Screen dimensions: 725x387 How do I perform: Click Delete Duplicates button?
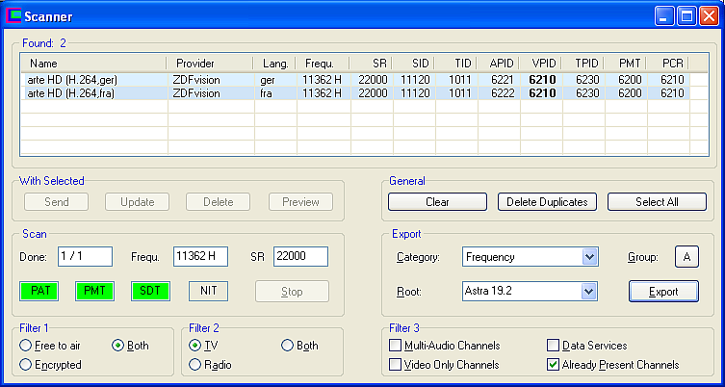click(x=547, y=202)
